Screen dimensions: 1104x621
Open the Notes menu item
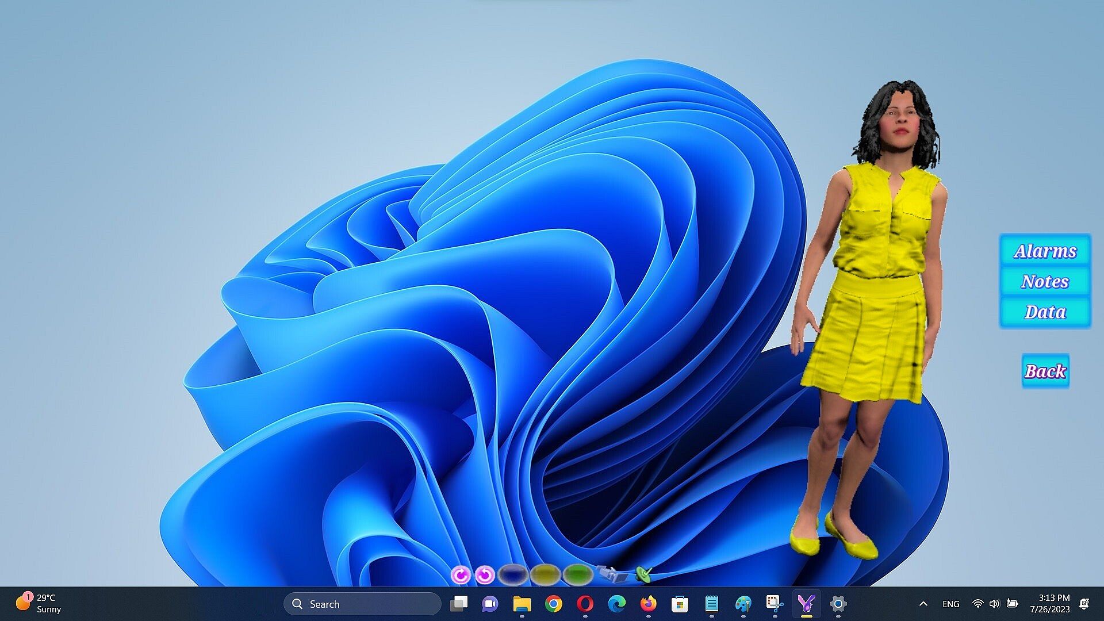coord(1045,281)
